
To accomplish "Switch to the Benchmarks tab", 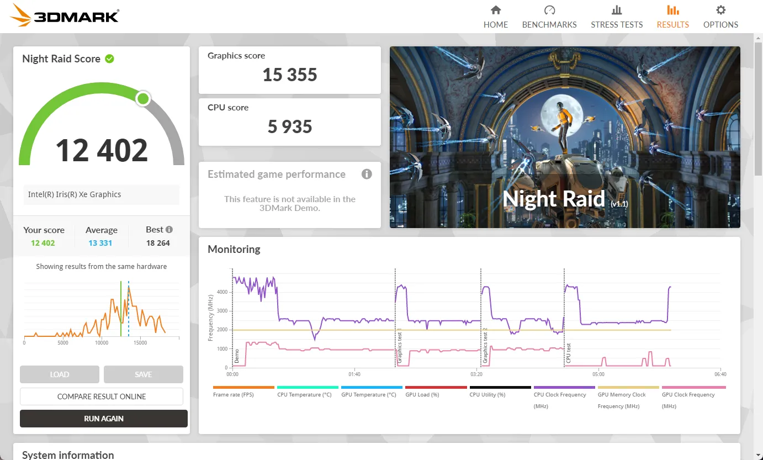I will [x=549, y=17].
